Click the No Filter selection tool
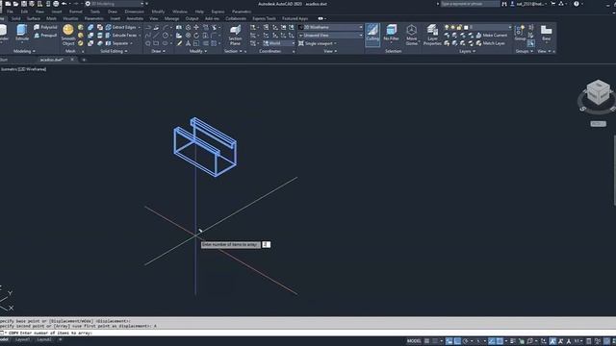The image size is (616, 346). pos(392,34)
